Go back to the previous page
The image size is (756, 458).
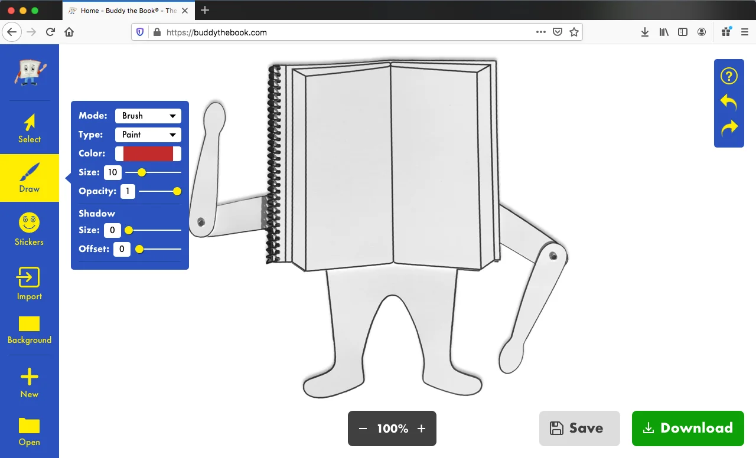[12, 32]
